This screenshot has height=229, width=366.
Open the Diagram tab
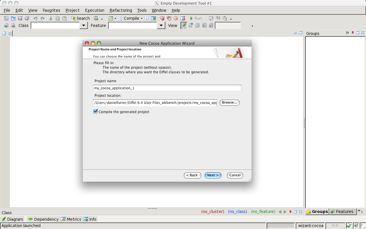click(x=13, y=219)
